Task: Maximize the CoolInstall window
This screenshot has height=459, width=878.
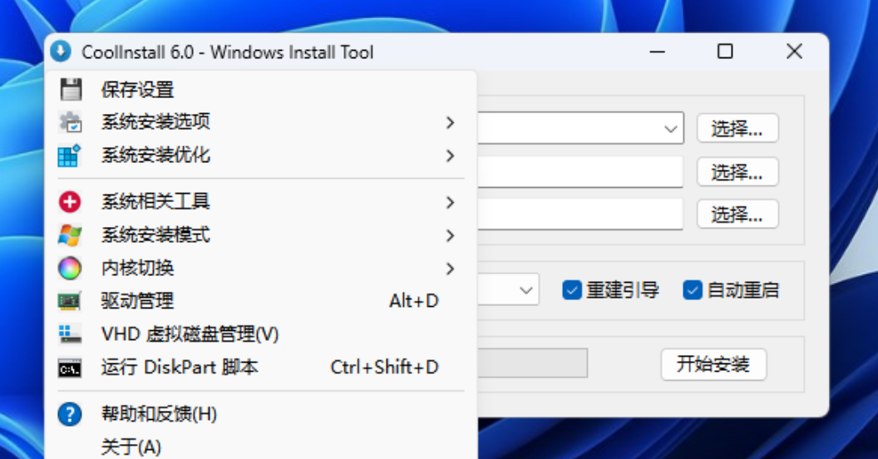Action: pyautogui.click(x=725, y=52)
